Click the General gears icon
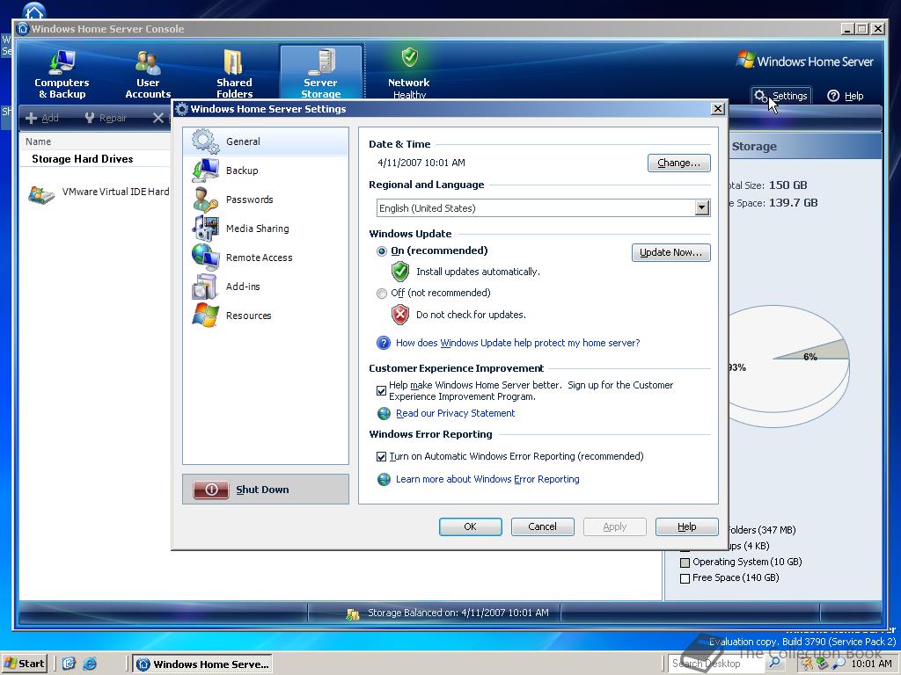Viewport: 901px width, 675px height. coord(205,142)
